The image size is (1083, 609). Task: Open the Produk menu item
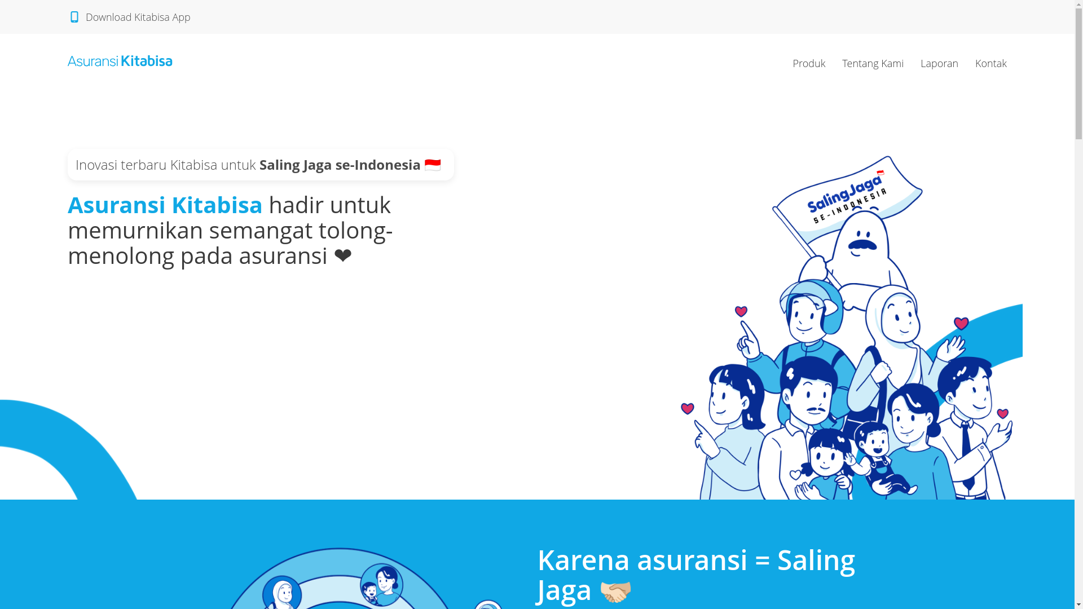[x=808, y=63]
